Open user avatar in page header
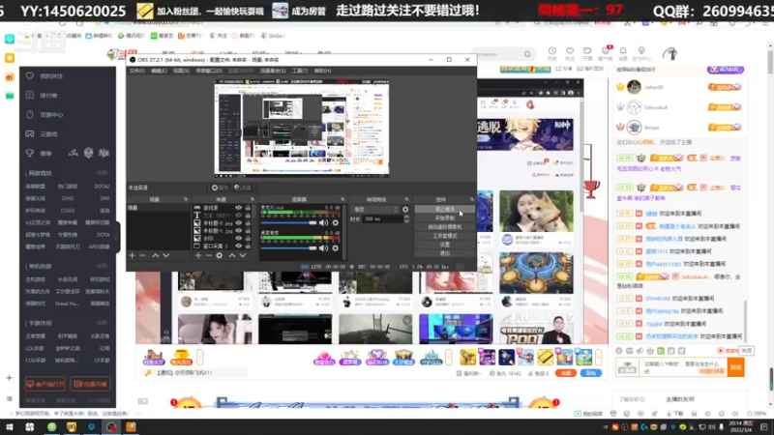Screen dimensions: 774x435 click(x=670, y=53)
